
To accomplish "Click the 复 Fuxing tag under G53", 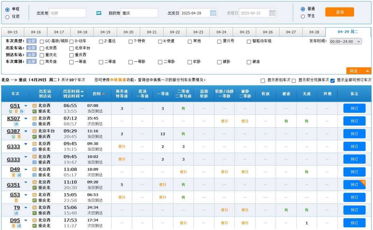I will [16, 200].
